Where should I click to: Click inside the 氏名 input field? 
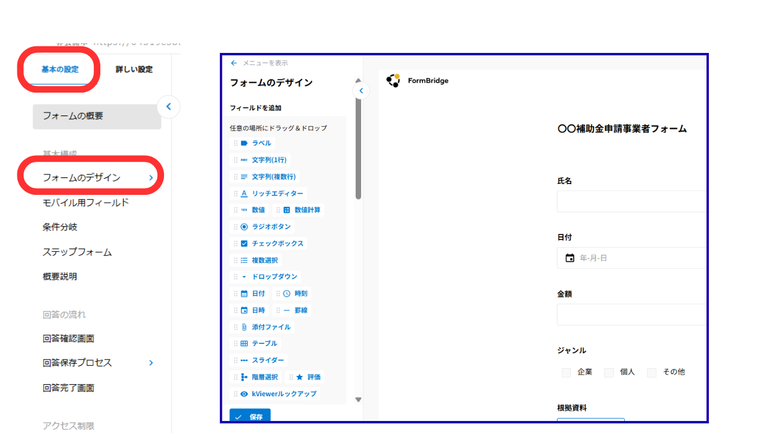631,201
